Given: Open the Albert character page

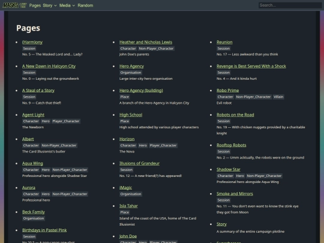Looking at the screenshot, I should (x=28, y=139).
